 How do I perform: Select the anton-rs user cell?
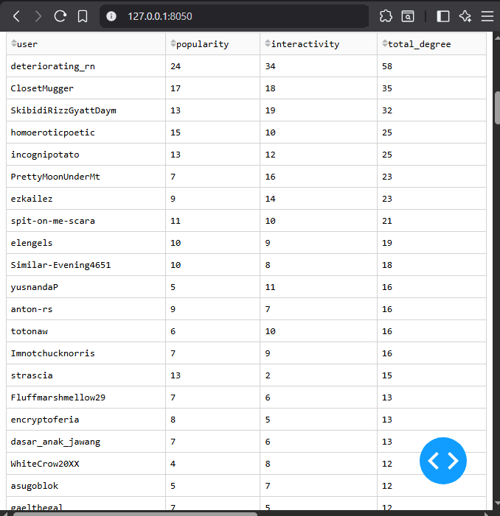coord(86,309)
